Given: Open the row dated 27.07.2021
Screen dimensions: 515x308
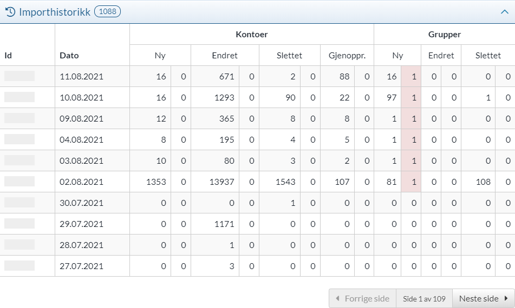Looking at the screenshot, I should coord(81,266).
